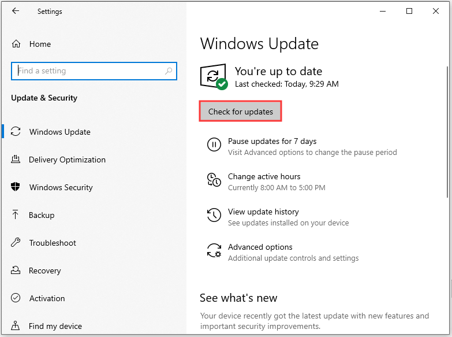452x337 pixels.
Task: Click the search magnifier icon
Action: [x=169, y=71]
